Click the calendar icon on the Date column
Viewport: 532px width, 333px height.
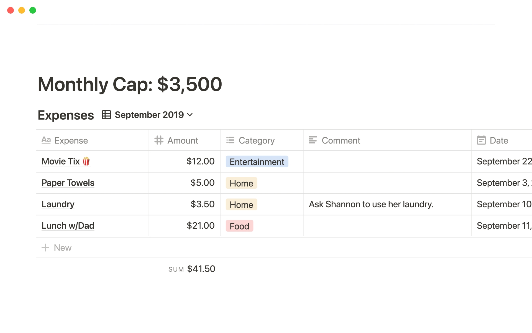pyautogui.click(x=481, y=140)
